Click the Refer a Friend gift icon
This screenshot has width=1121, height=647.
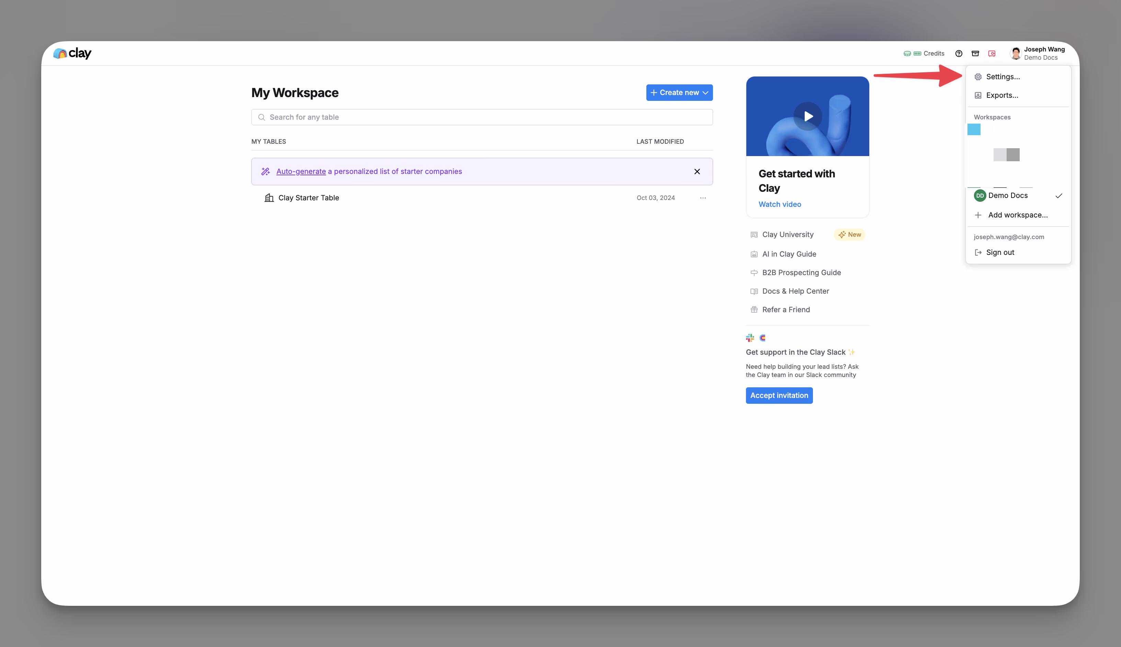click(754, 310)
